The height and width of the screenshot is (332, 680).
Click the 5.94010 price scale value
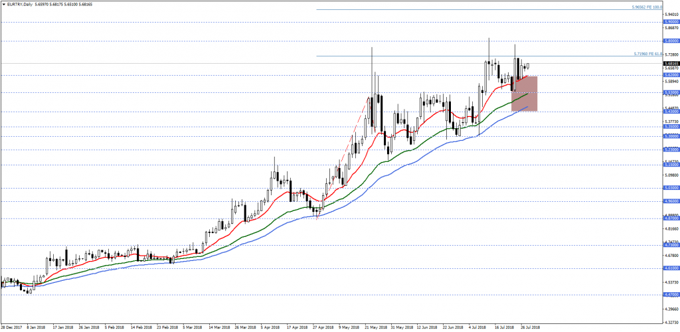click(x=671, y=13)
